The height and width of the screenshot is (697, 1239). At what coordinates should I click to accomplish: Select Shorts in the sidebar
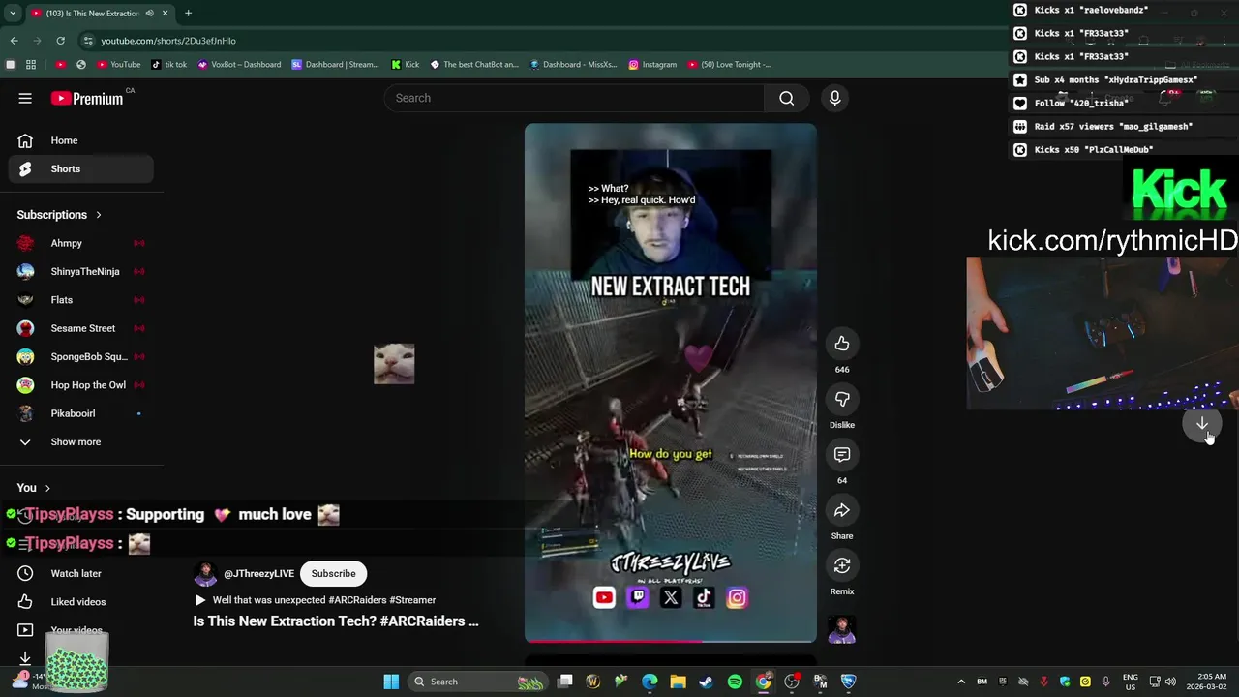pos(81,168)
